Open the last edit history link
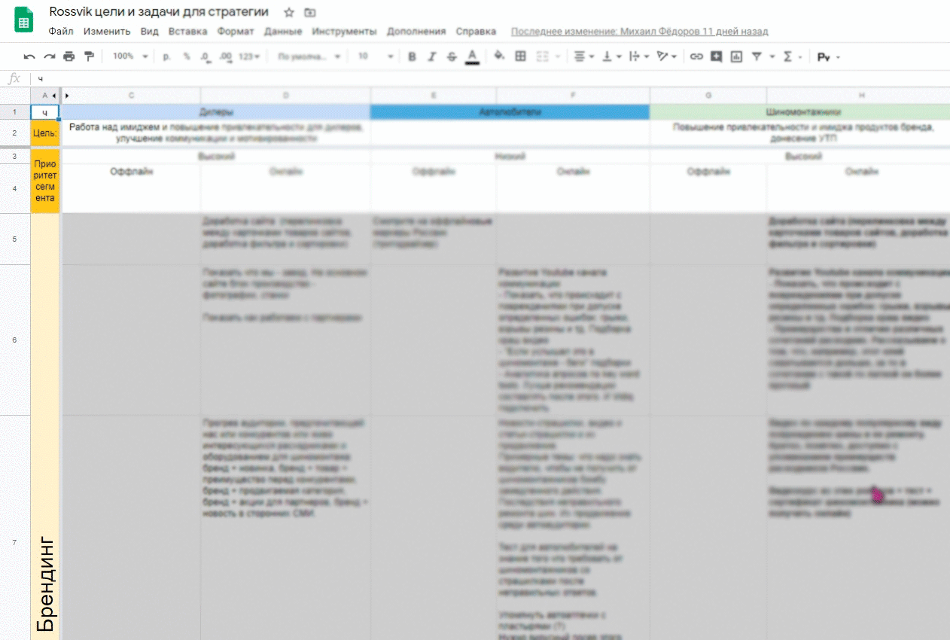Viewport: 950px width, 640px height. pos(640,32)
